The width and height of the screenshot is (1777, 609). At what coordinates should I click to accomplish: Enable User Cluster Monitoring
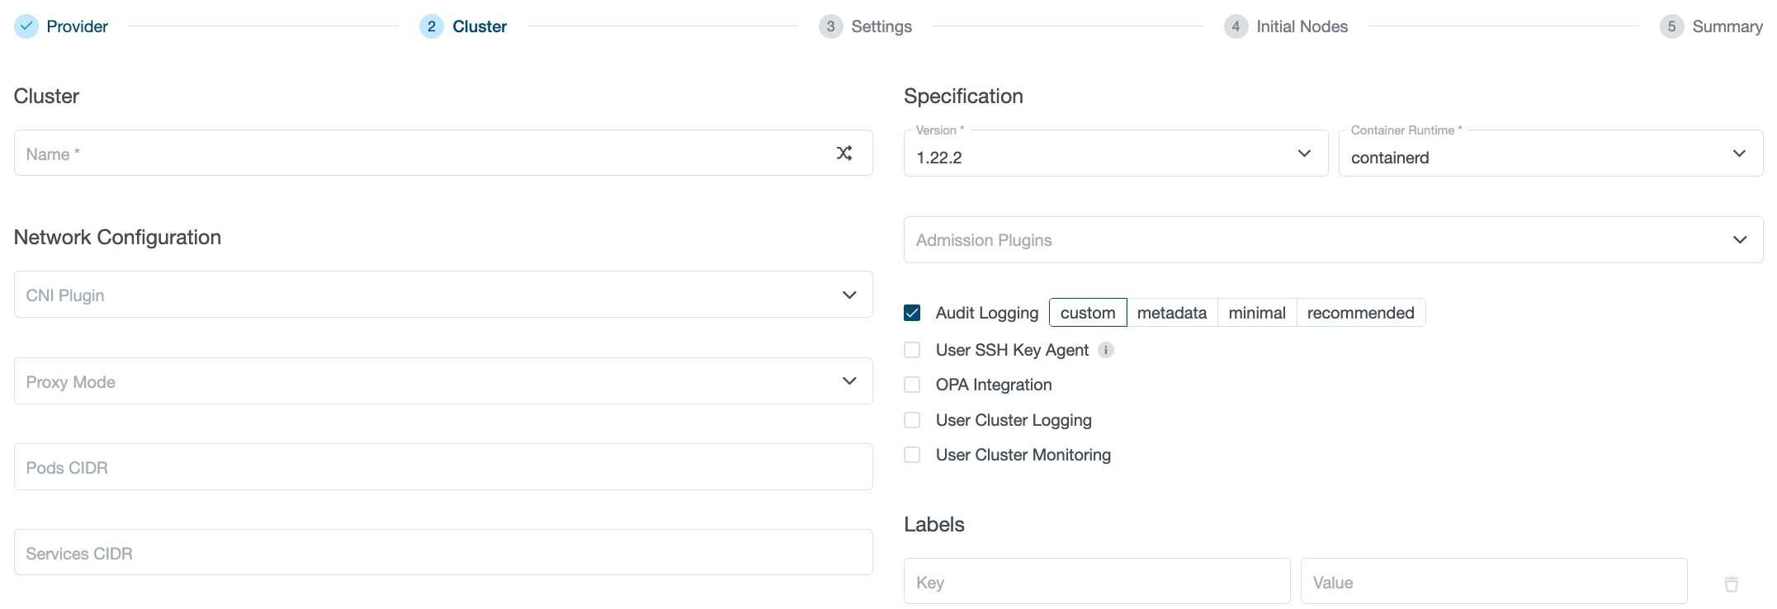(x=912, y=455)
